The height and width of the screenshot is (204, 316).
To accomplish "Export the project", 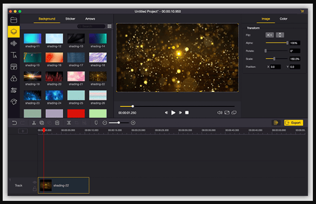I will (x=294, y=123).
